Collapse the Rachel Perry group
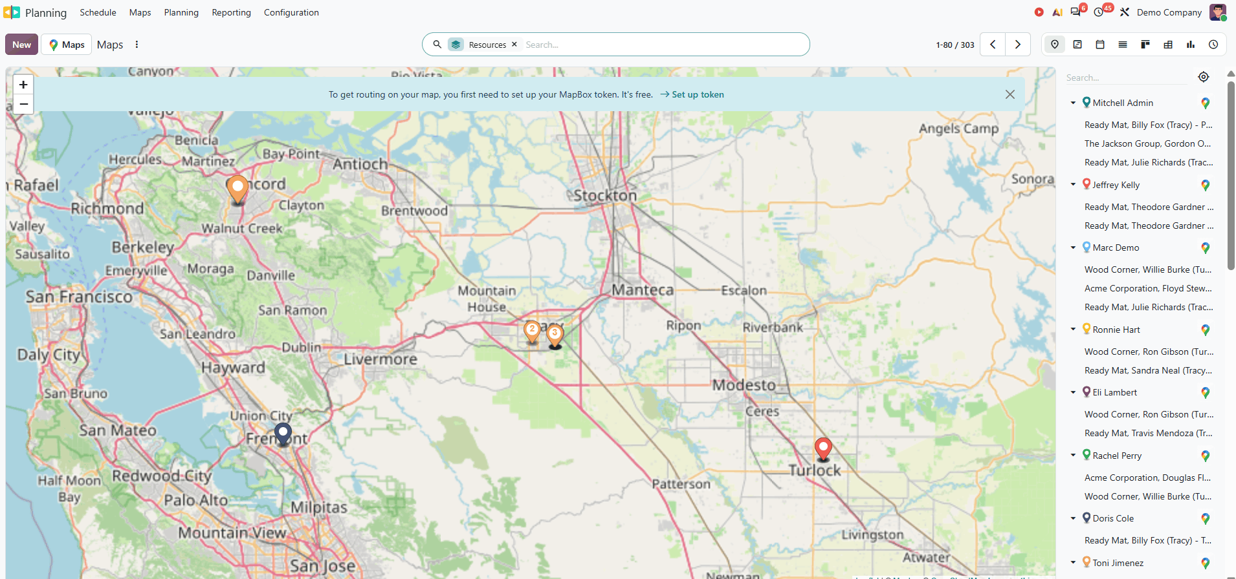The height and width of the screenshot is (579, 1236). [1073, 456]
